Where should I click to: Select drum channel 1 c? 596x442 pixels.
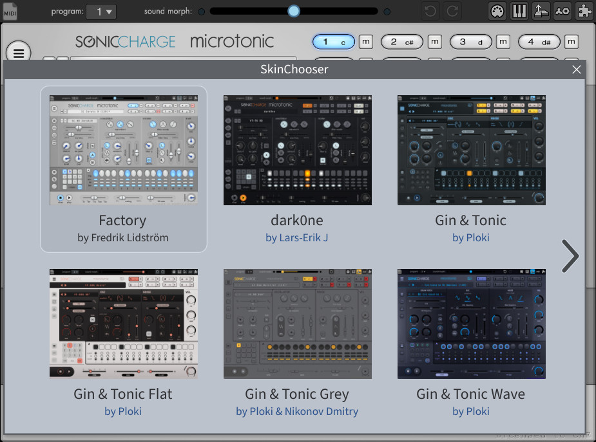tap(334, 42)
